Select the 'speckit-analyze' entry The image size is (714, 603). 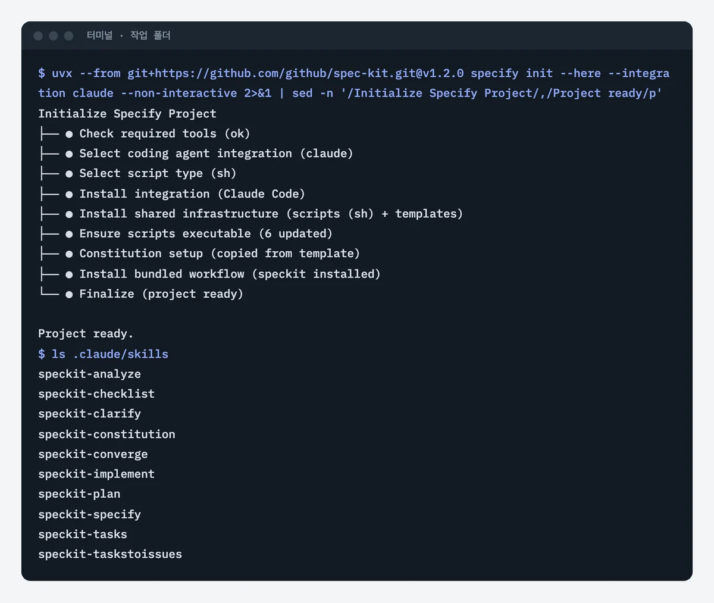pos(90,374)
